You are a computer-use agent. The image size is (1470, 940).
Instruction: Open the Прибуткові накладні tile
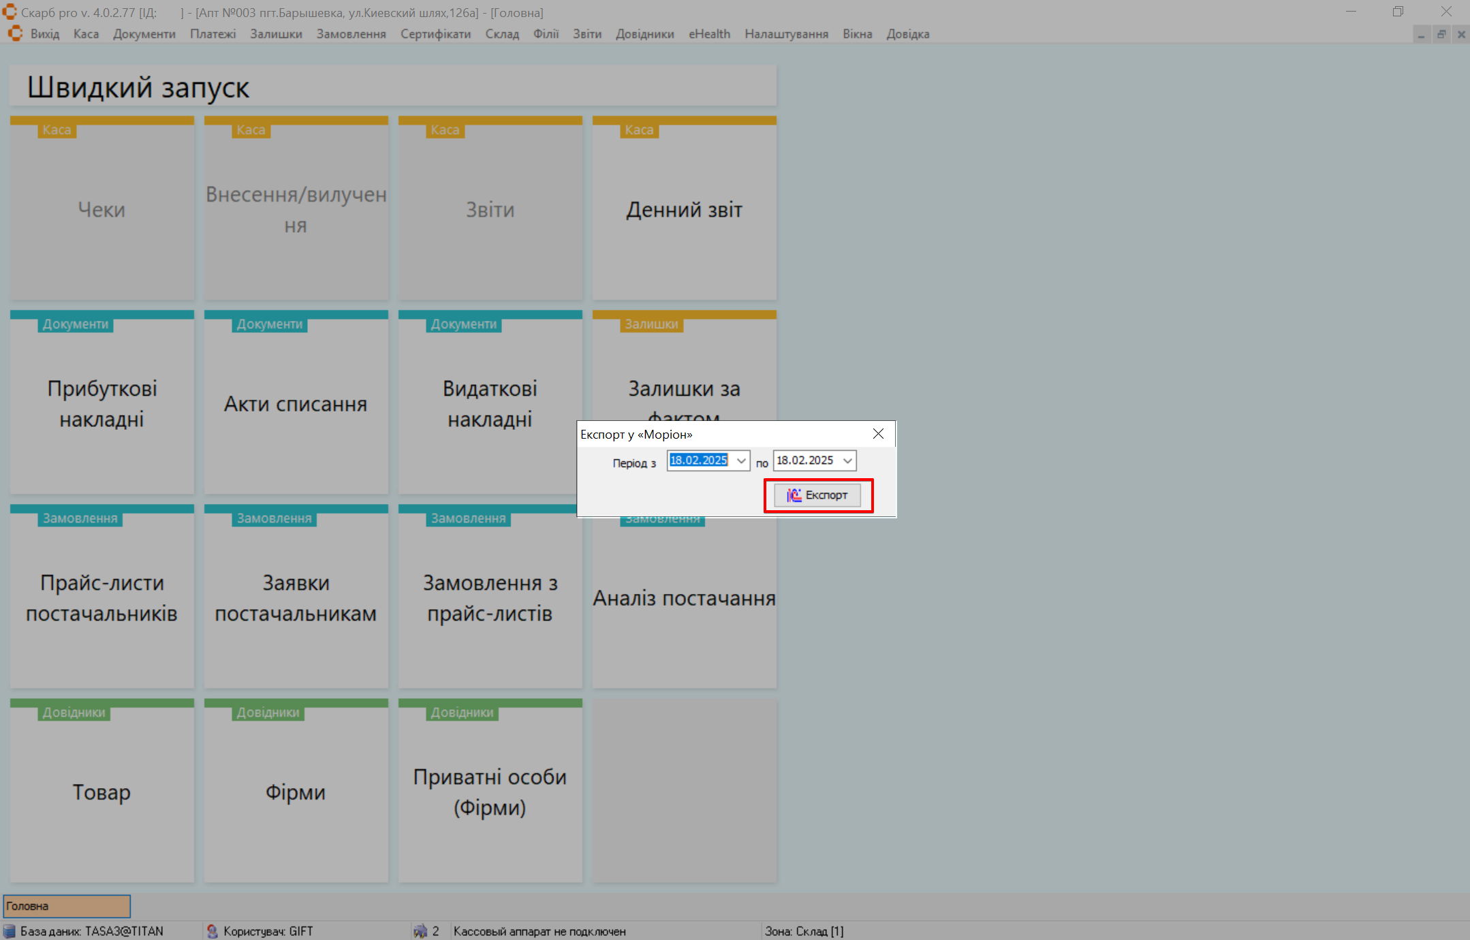[102, 403]
